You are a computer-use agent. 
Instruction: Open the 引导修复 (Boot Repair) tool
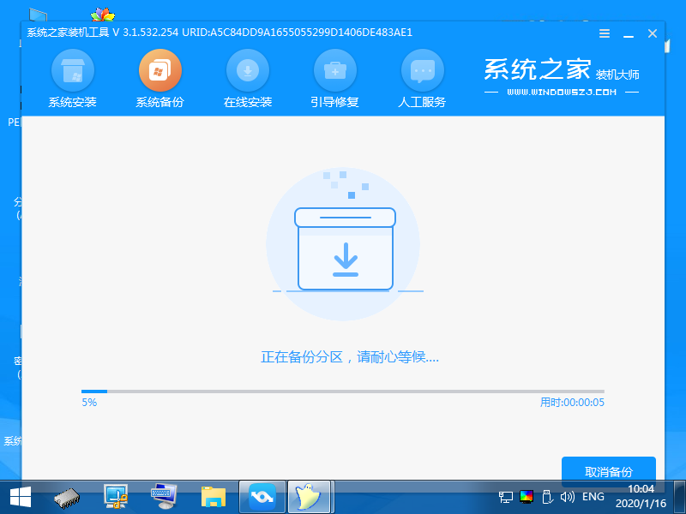335,79
